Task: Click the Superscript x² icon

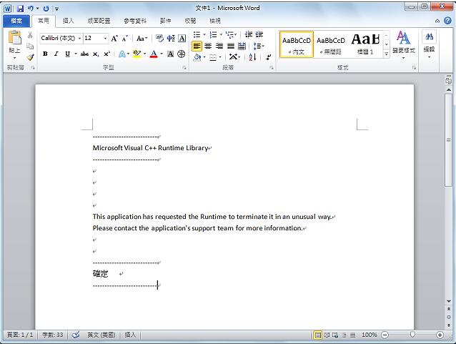Action: (x=106, y=54)
